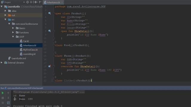Open overriding.kt in the project tree
The height and width of the screenshot is (107, 191).
pos(29,54)
